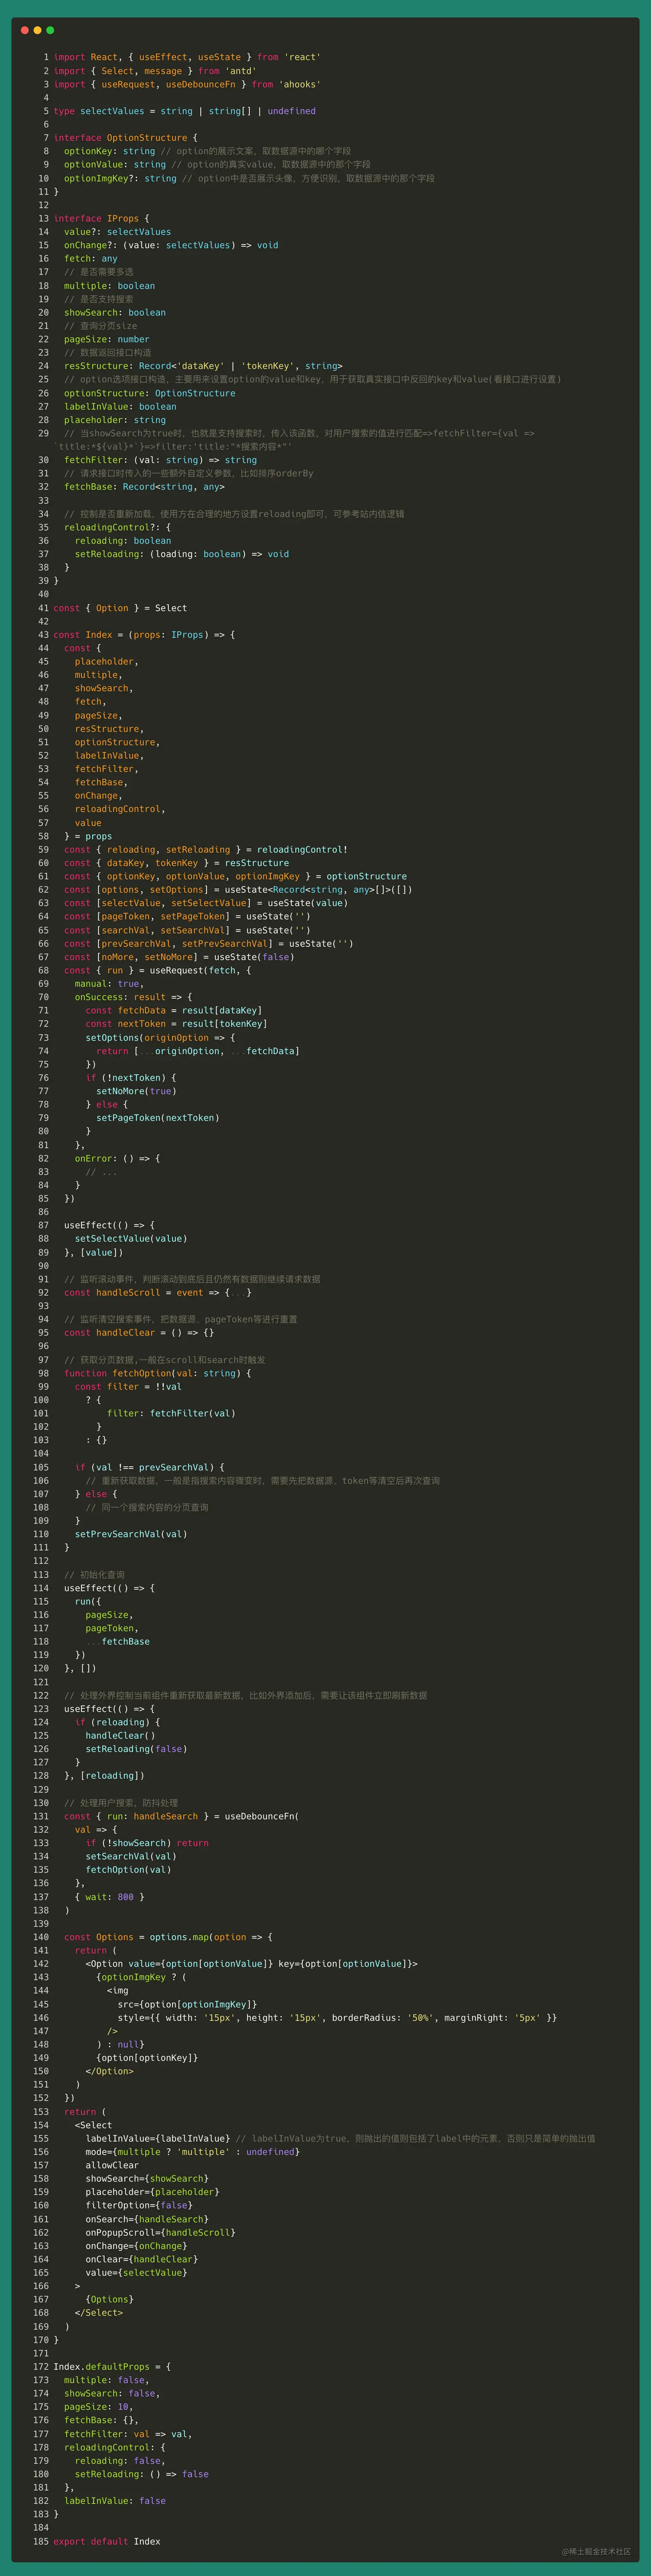Click the 'type selectValues' declaration line

tap(184, 111)
